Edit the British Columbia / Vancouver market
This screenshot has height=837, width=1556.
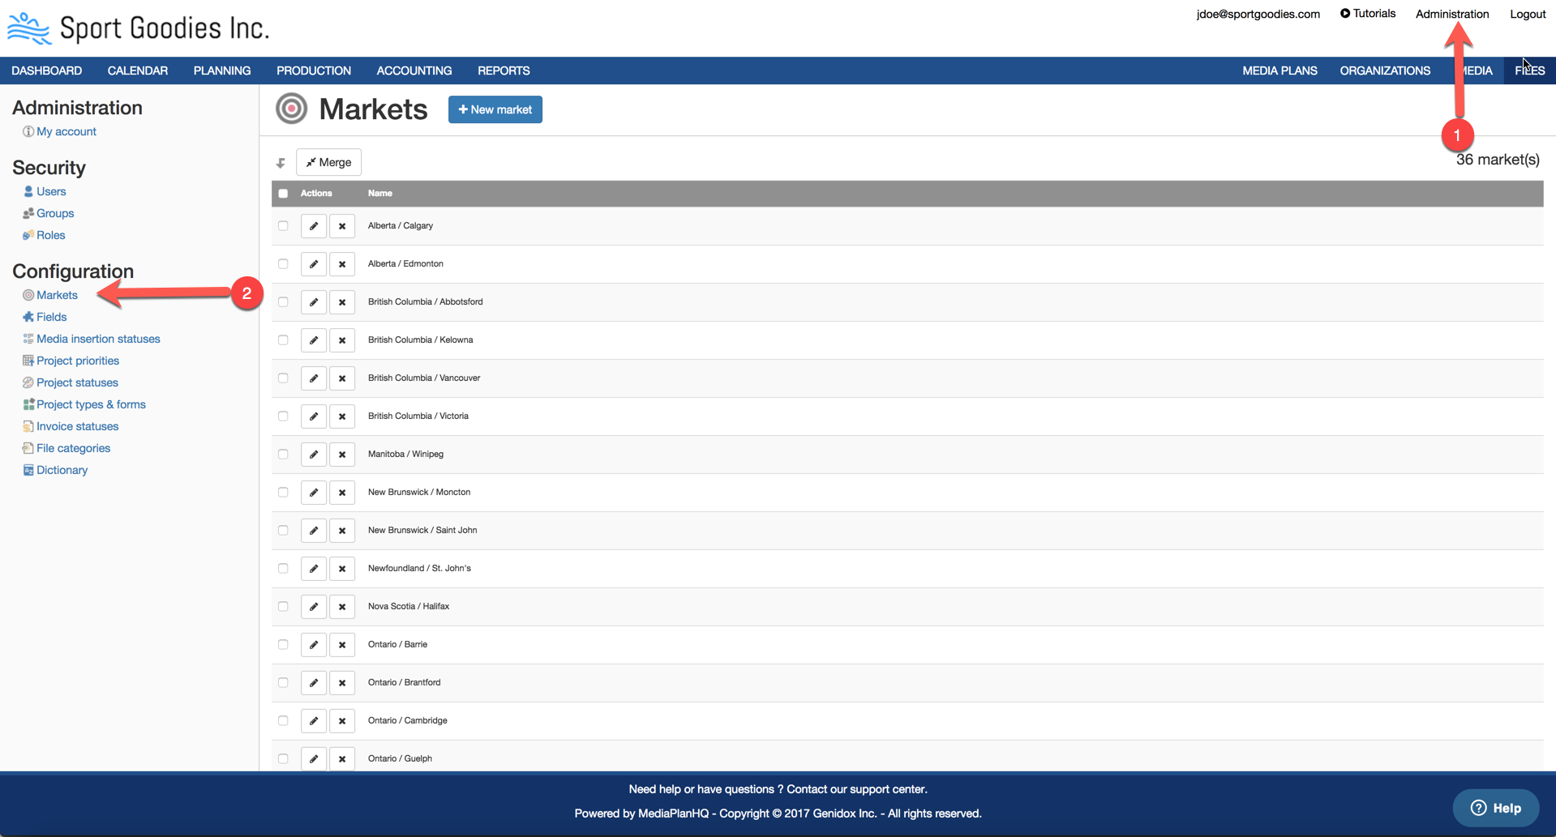(313, 378)
